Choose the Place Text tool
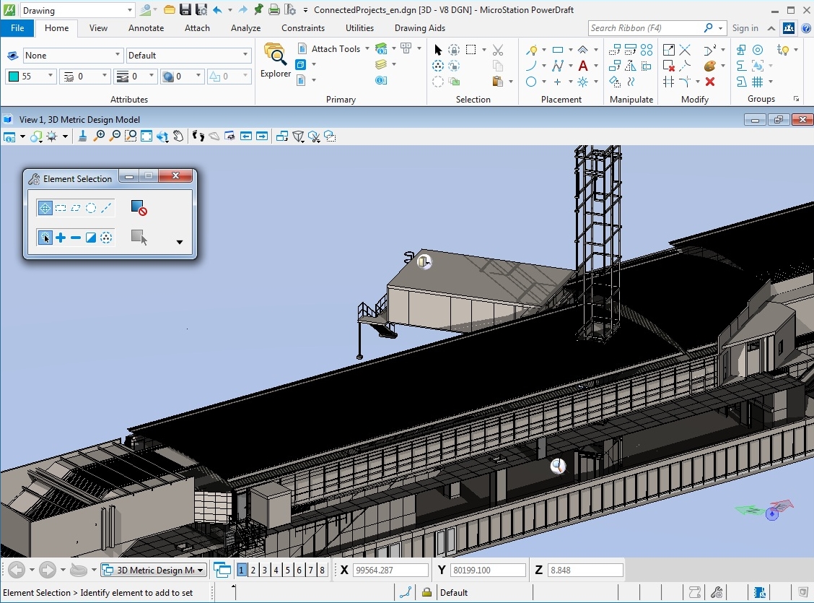Viewport: 814px width, 603px height. 583,66
